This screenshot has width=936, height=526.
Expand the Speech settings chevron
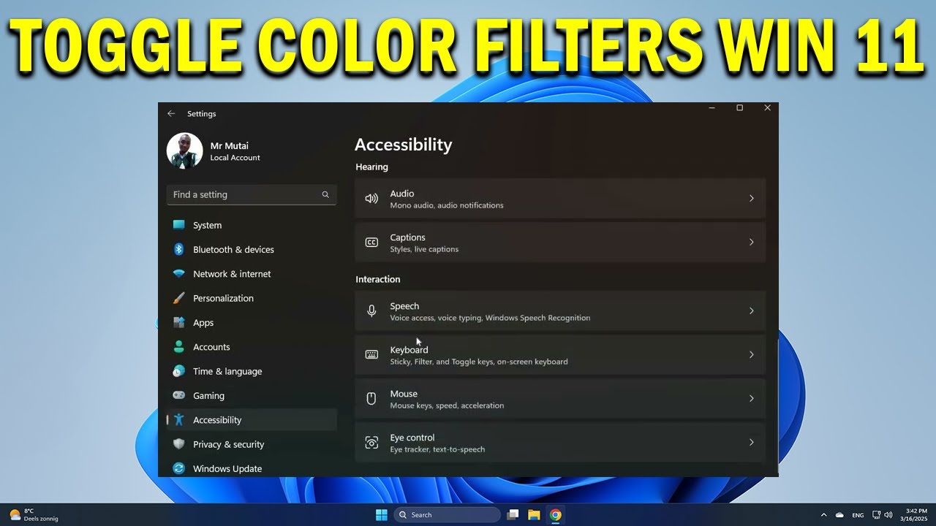(751, 310)
